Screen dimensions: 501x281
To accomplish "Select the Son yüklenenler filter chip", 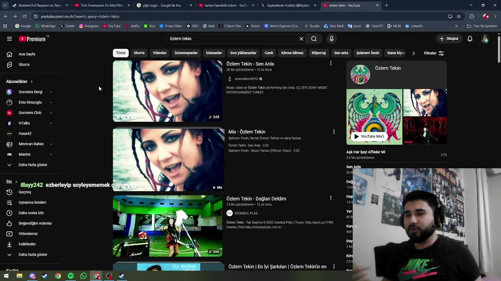I will tap(243, 53).
